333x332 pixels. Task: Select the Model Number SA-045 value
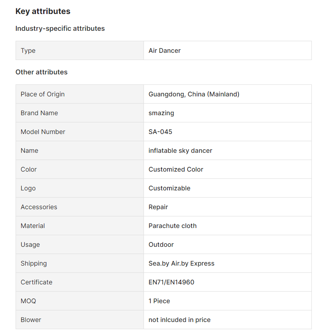[160, 132]
